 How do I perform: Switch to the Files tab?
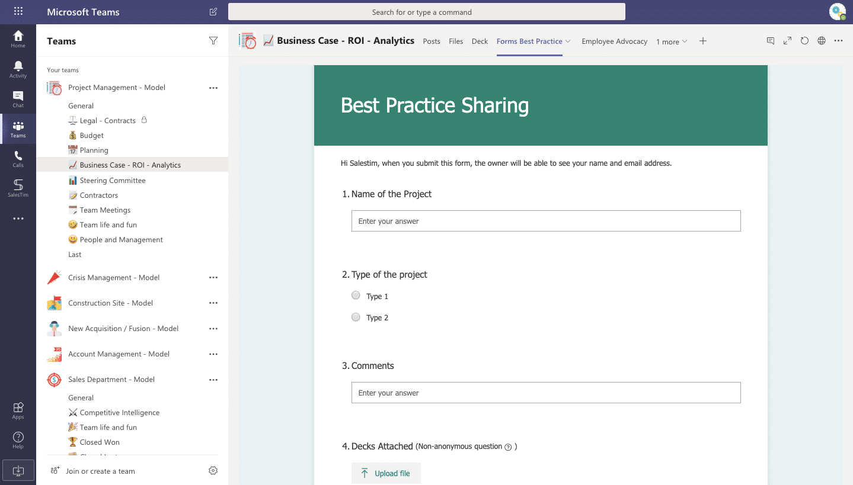pyautogui.click(x=456, y=41)
